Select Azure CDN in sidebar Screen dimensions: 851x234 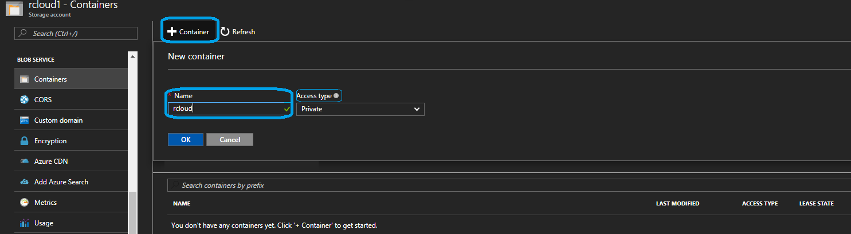tap(71, 162)
